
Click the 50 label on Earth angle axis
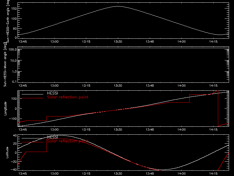[15, 28]
